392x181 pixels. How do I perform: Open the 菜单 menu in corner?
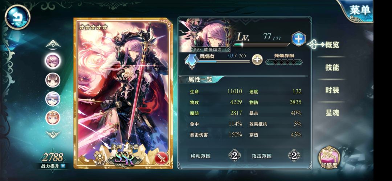pos(359,11)
